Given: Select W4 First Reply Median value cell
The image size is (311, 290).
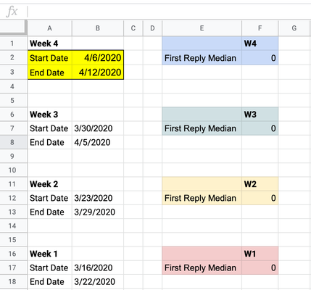Looking at the screenshot, I should coord(260,58).
